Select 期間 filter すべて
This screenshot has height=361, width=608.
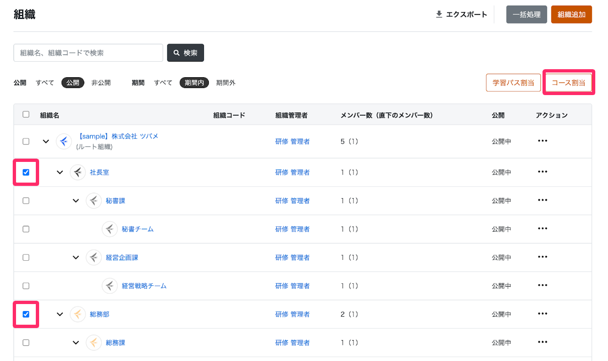163,83
